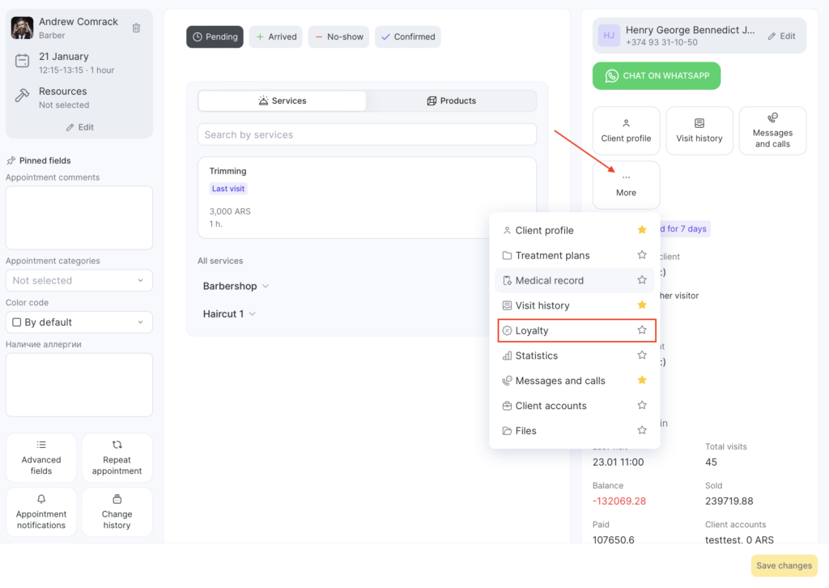Open the Color code selector
This screenshot has width=829, height=588.
tap(79, 322)
